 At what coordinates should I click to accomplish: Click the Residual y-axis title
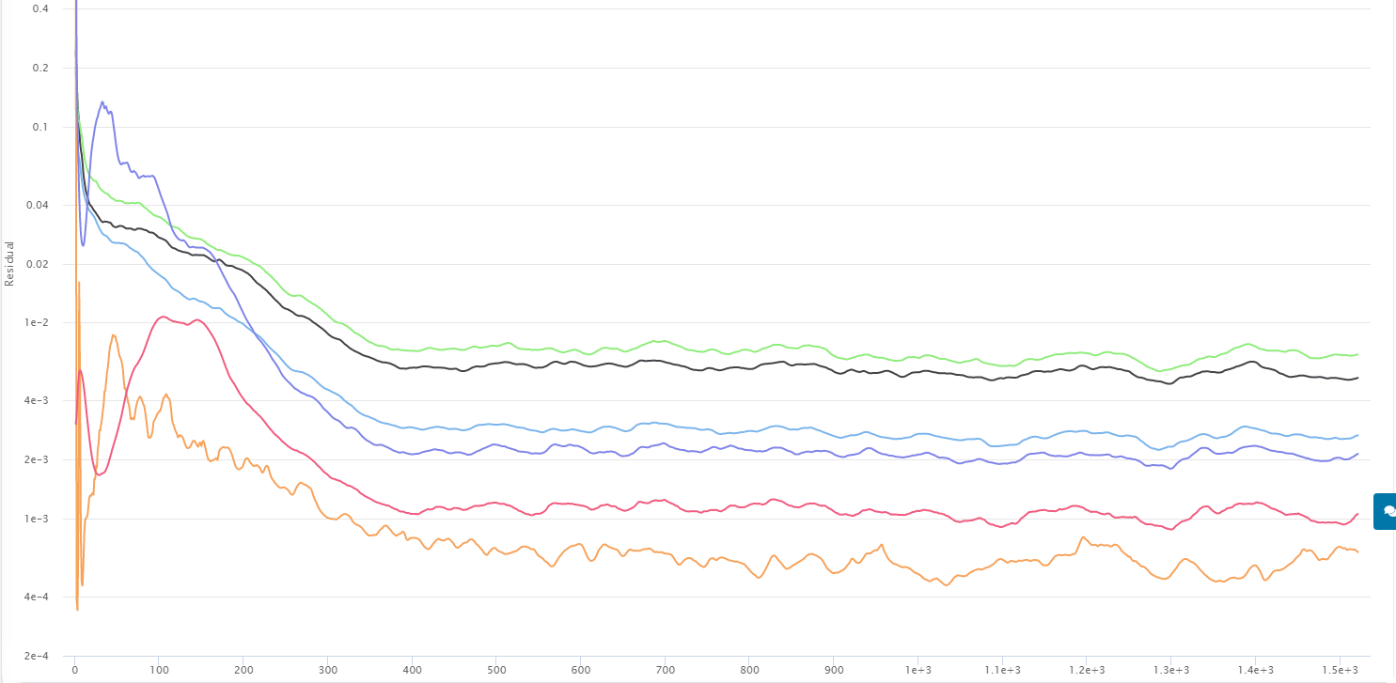(9, 263)
